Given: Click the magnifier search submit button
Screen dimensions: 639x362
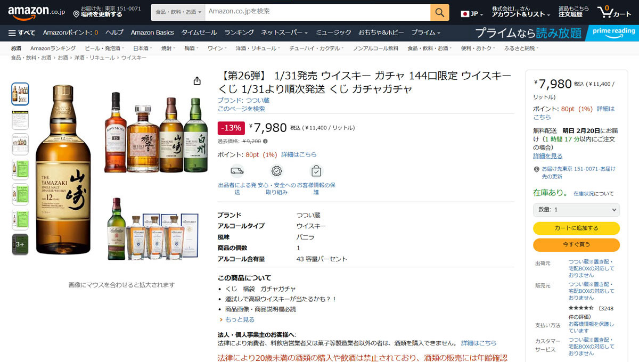Looking at the screenshot, I should point(439,12).
